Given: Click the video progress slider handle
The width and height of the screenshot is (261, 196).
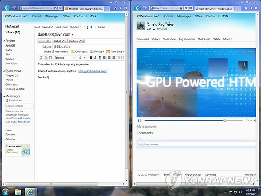Looking at the screenshot, I should [x=224, y=121].
